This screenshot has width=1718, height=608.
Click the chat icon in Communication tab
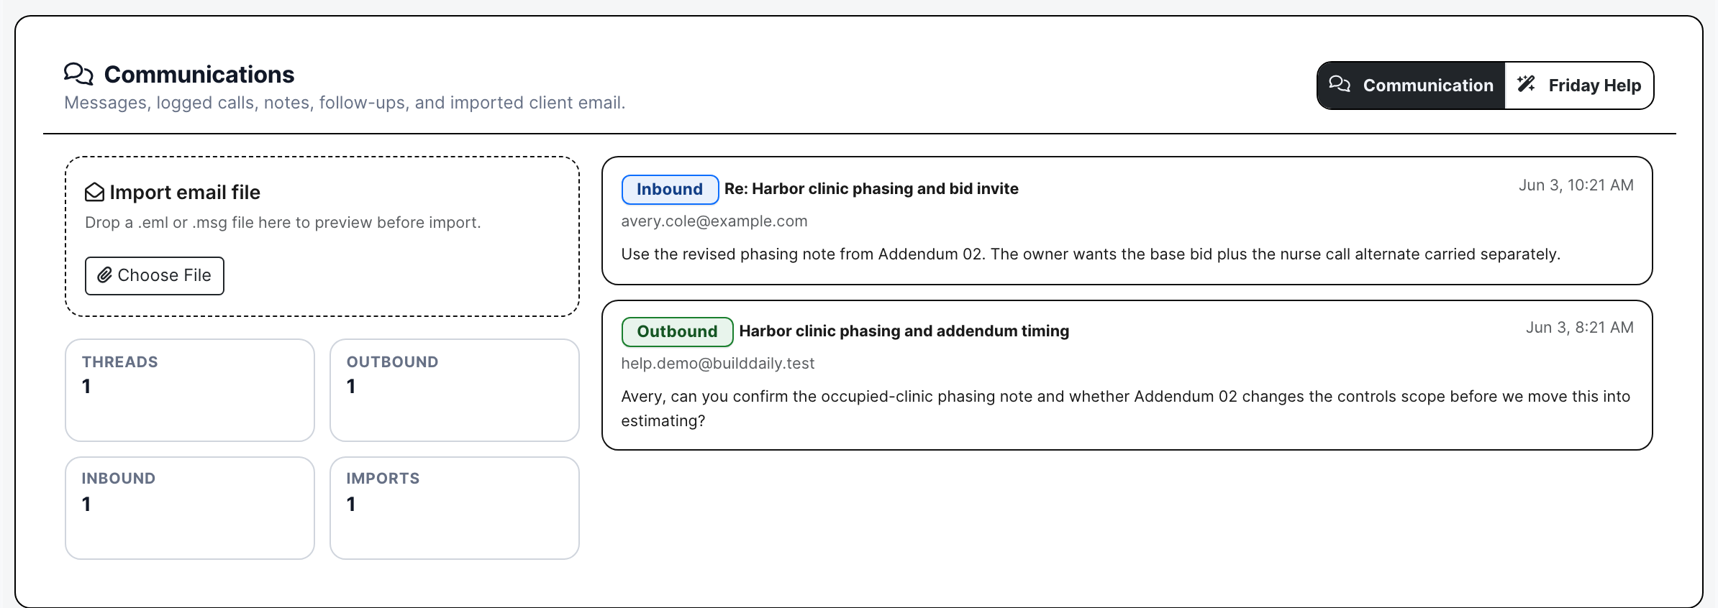tap(1340, 85)
